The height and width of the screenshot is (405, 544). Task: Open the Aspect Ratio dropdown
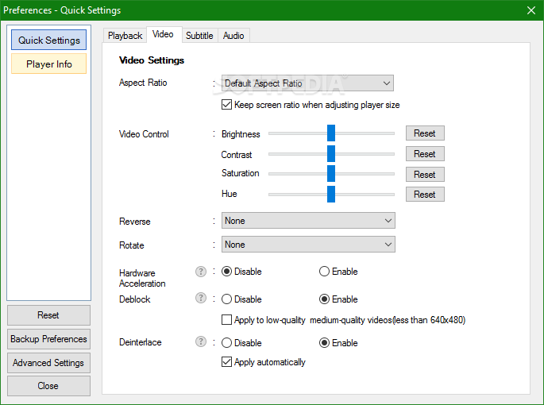[307, 83]
